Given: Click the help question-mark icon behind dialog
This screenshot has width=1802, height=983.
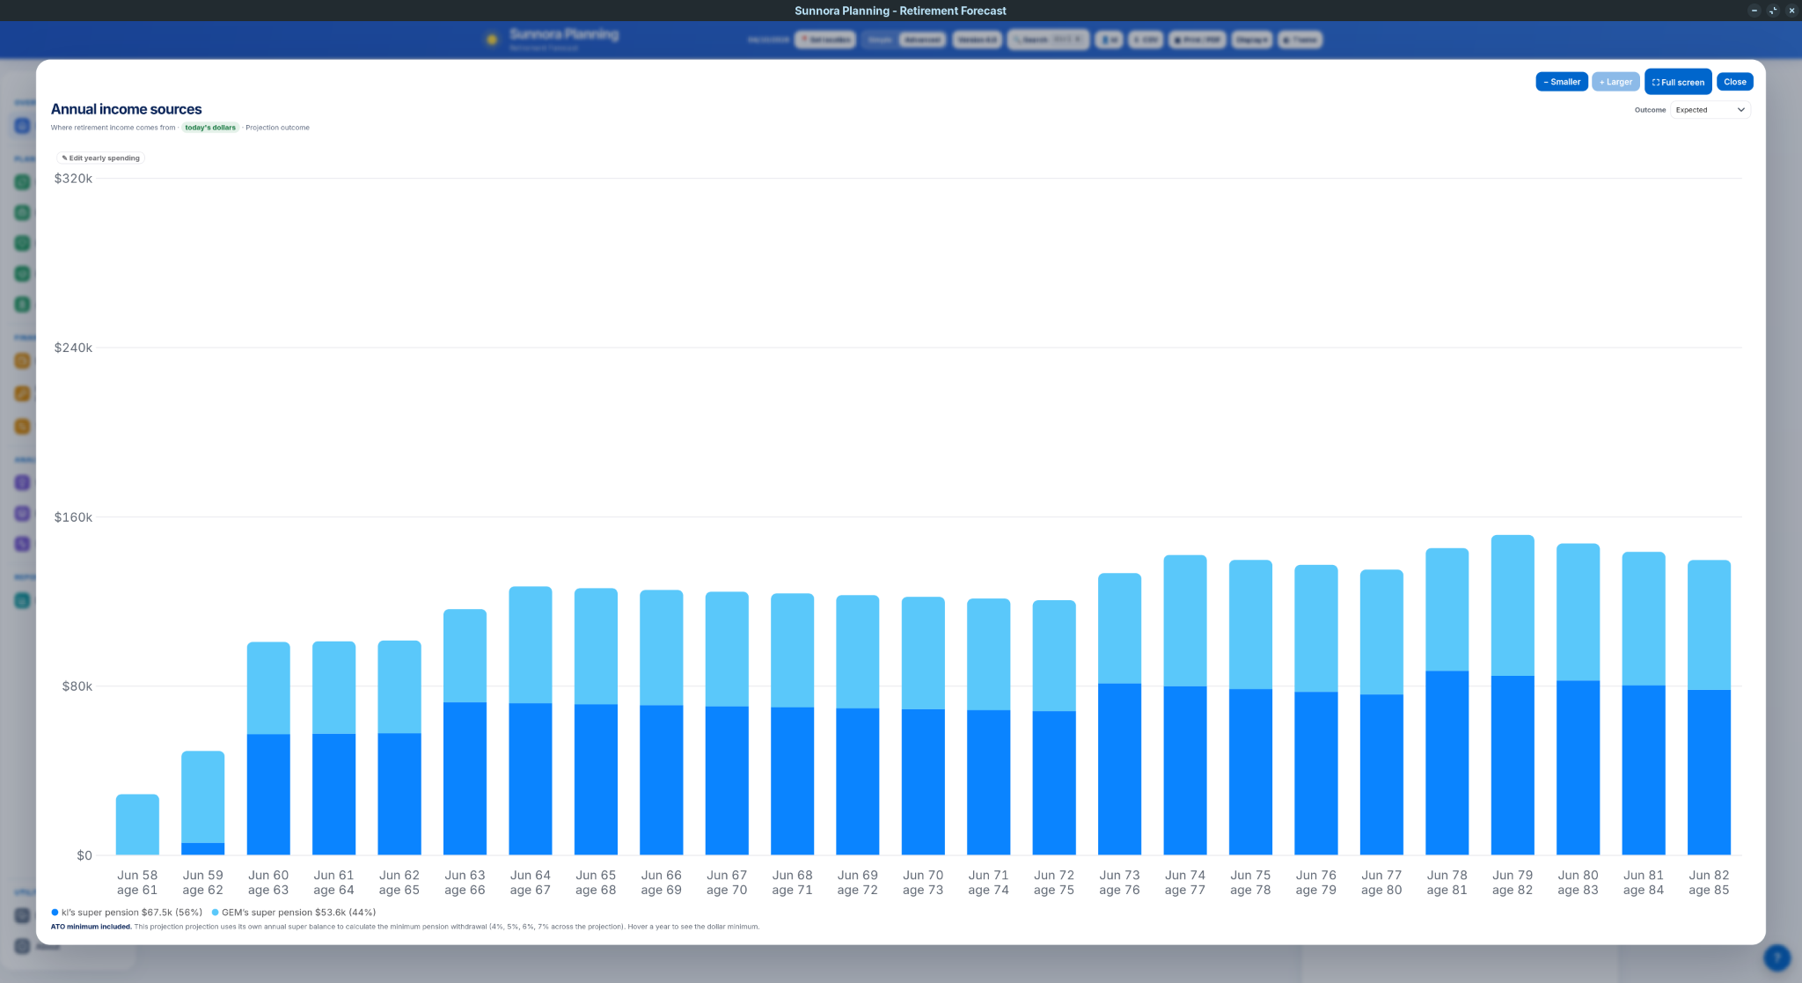Looking at the screenshot, I should pyautogui.click(x=1776, y=957).
